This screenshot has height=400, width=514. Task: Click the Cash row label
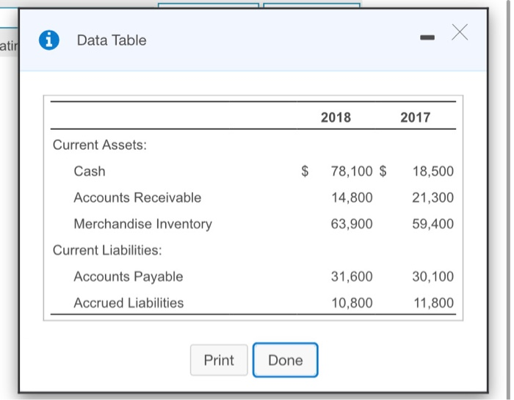[x=90, y=171]
